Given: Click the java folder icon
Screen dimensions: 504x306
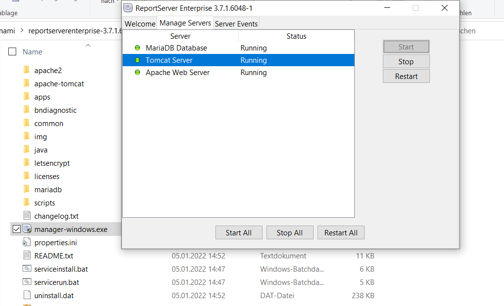Looking at the screenshot, I should [27, 150].
